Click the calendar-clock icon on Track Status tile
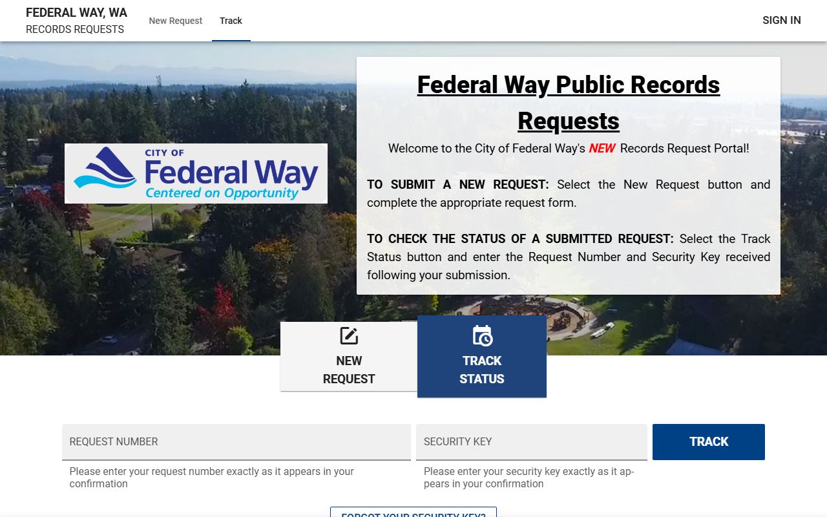The image size is (827, 517). click(x=482, y=336)
